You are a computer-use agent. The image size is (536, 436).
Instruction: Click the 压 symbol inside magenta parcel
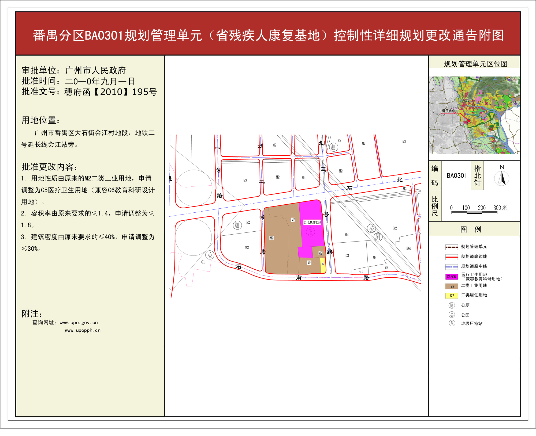310,232
